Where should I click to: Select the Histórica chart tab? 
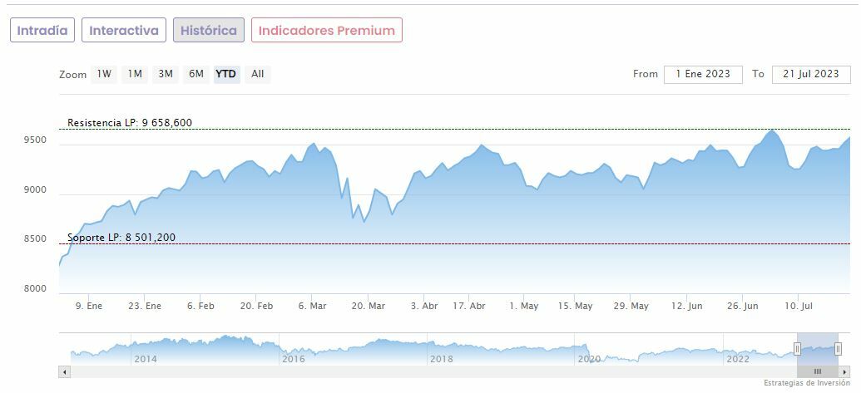tap(209, 31)
